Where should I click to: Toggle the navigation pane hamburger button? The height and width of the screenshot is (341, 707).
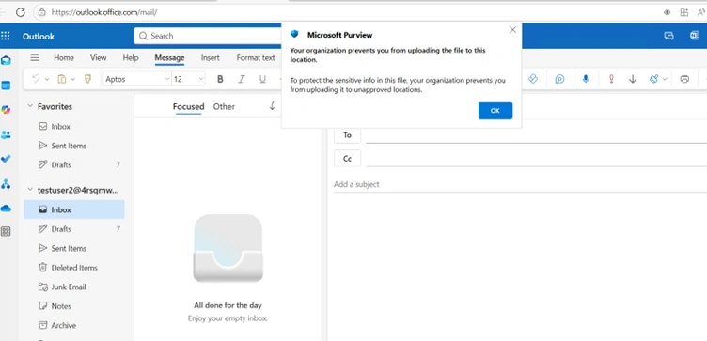coord(35,57)
